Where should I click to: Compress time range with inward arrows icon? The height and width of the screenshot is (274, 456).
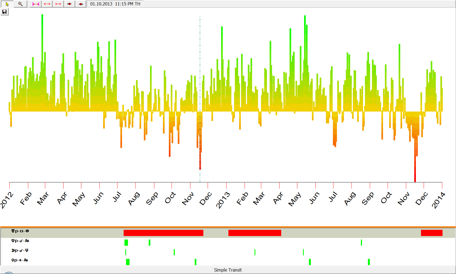[x=58, y=4]
